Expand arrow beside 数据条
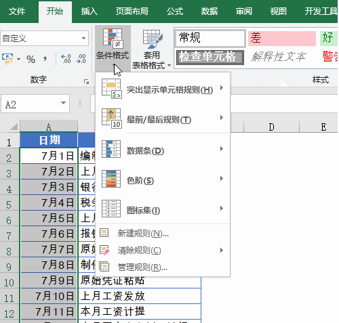Image resolution: width=339 pixels, height=323 pixels. click(222, 148)
